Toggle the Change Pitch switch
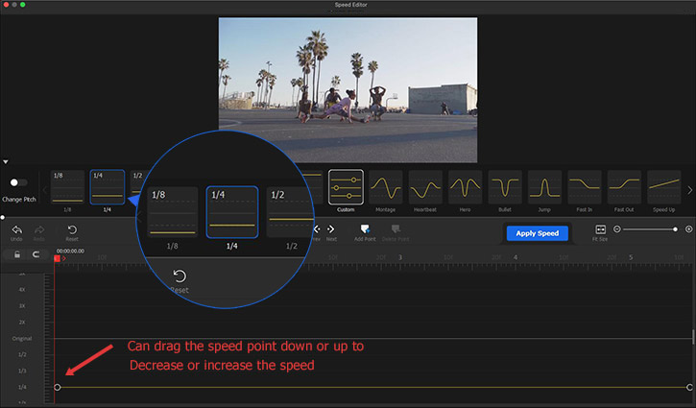 pos(16,182)
